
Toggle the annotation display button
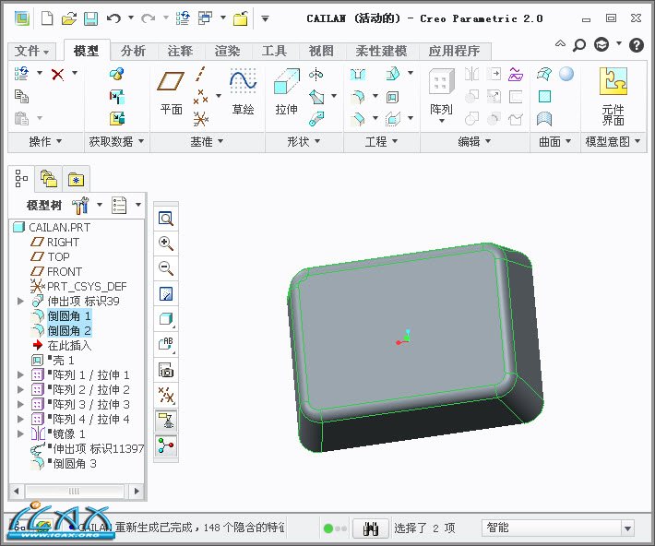click(x=166, y=421)
